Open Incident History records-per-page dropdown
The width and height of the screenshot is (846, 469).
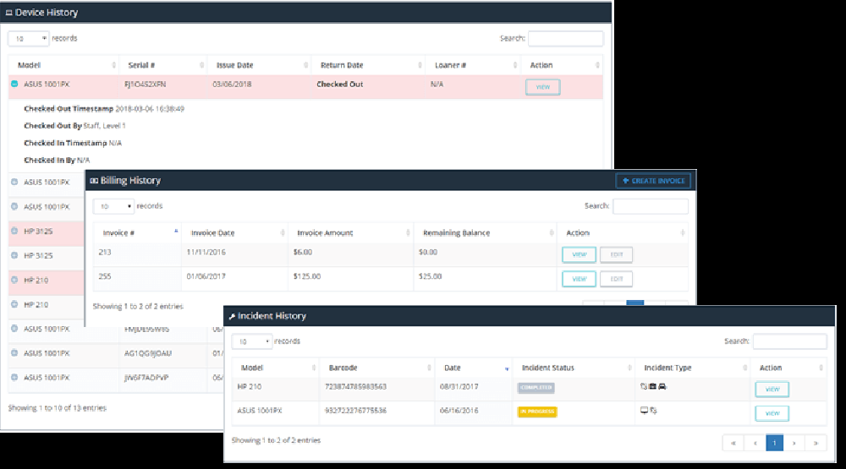[x=252, y=341]
